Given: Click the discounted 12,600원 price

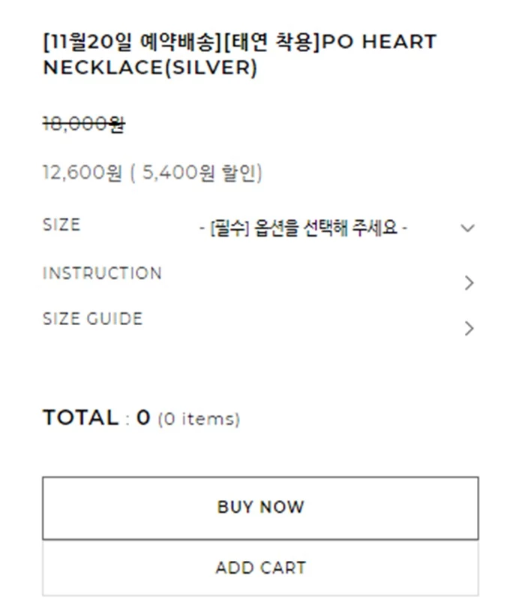Looking at the screenshot, I should [x=82, y=173].
